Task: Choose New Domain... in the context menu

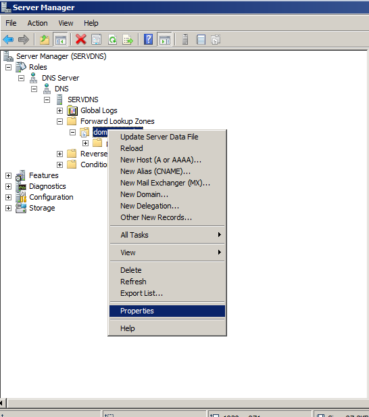Action: pyautogui.click(x=167, y=194)
